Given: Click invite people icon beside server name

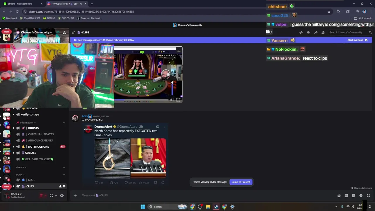Looking at the screenshot, I should pos(64,33).
